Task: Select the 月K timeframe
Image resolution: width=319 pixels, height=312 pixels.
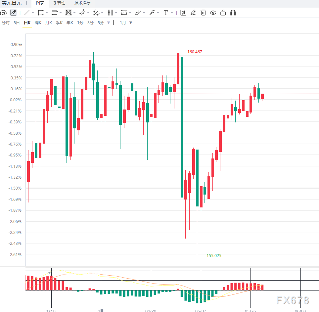Action: [48, 23]
